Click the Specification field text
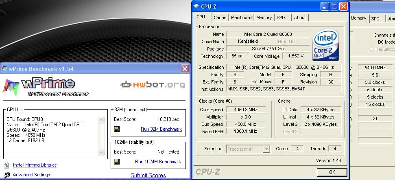 [284, 67]
